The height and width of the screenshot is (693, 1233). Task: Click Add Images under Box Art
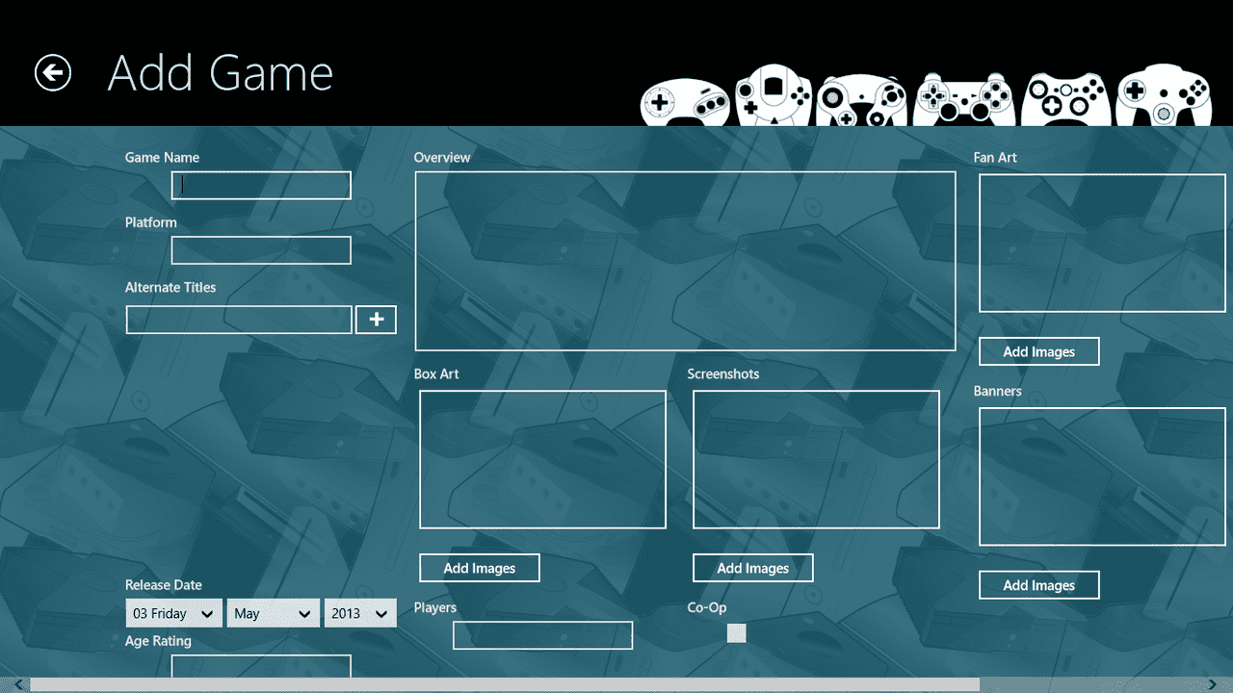[479, 567]
